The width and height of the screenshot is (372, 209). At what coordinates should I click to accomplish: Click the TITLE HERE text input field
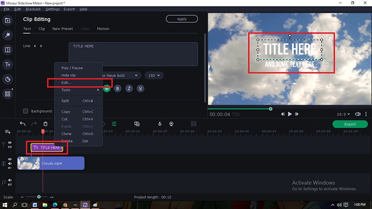tap(133, 54)
